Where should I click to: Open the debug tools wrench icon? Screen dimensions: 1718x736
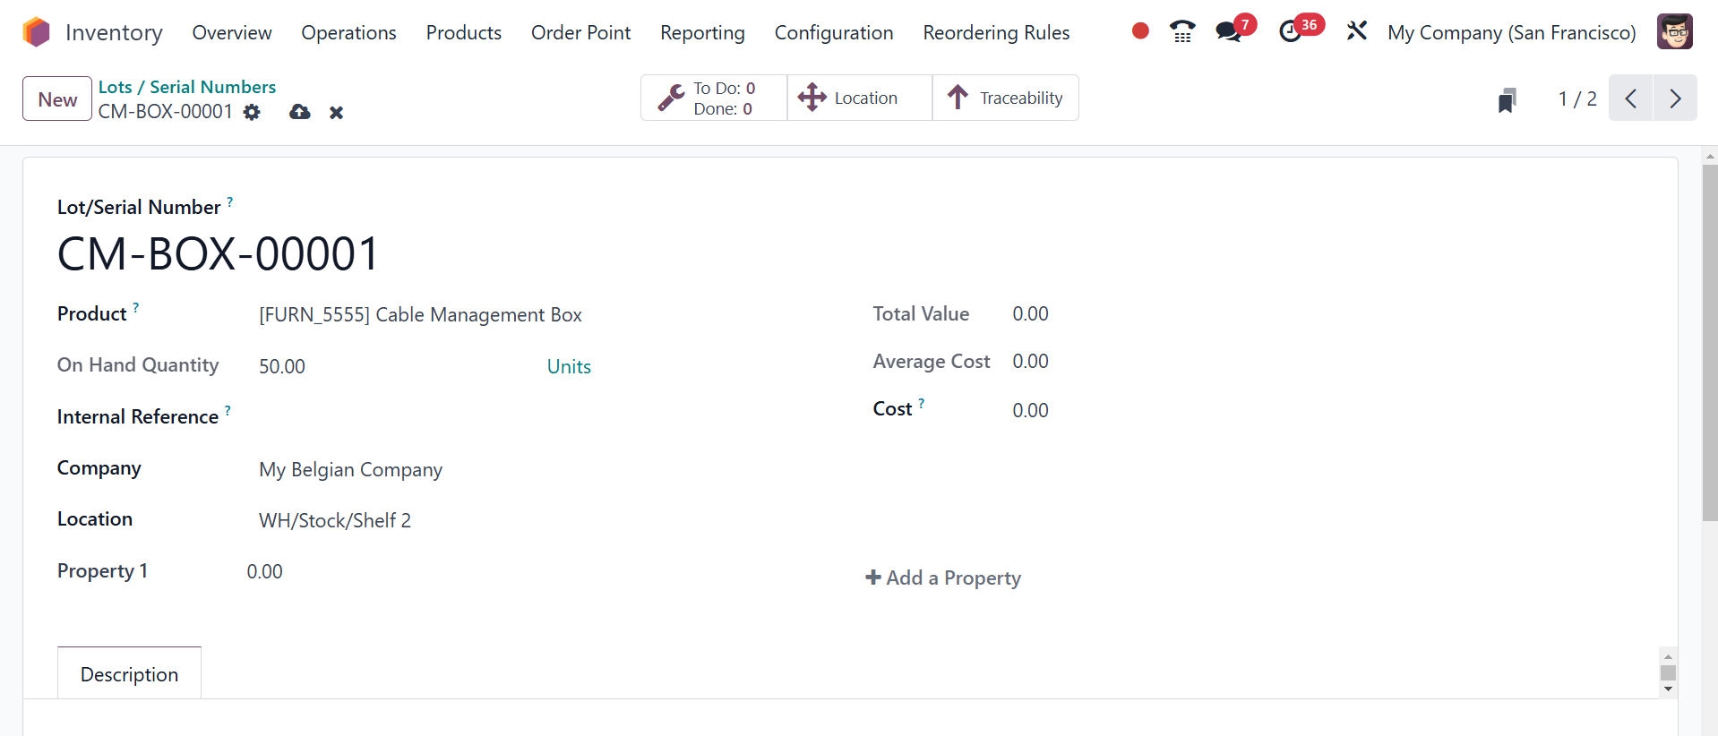click(1356, 32)
